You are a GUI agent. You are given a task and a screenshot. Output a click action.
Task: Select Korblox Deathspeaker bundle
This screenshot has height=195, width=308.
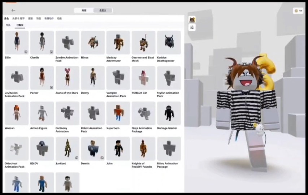click(x=169, y=43)
